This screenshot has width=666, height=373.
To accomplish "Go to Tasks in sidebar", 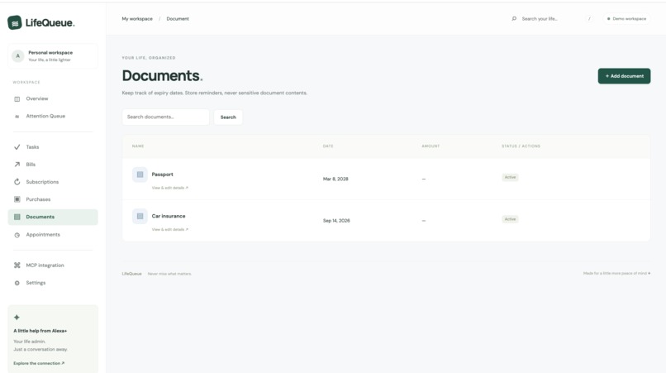I will pos(53,147).
